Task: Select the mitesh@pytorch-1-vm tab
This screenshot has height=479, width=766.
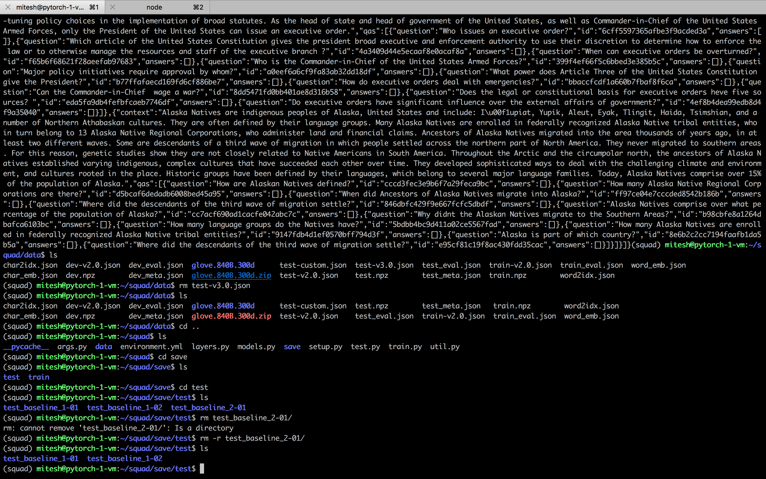Action: pyautogui.click(x=50, y=7)
